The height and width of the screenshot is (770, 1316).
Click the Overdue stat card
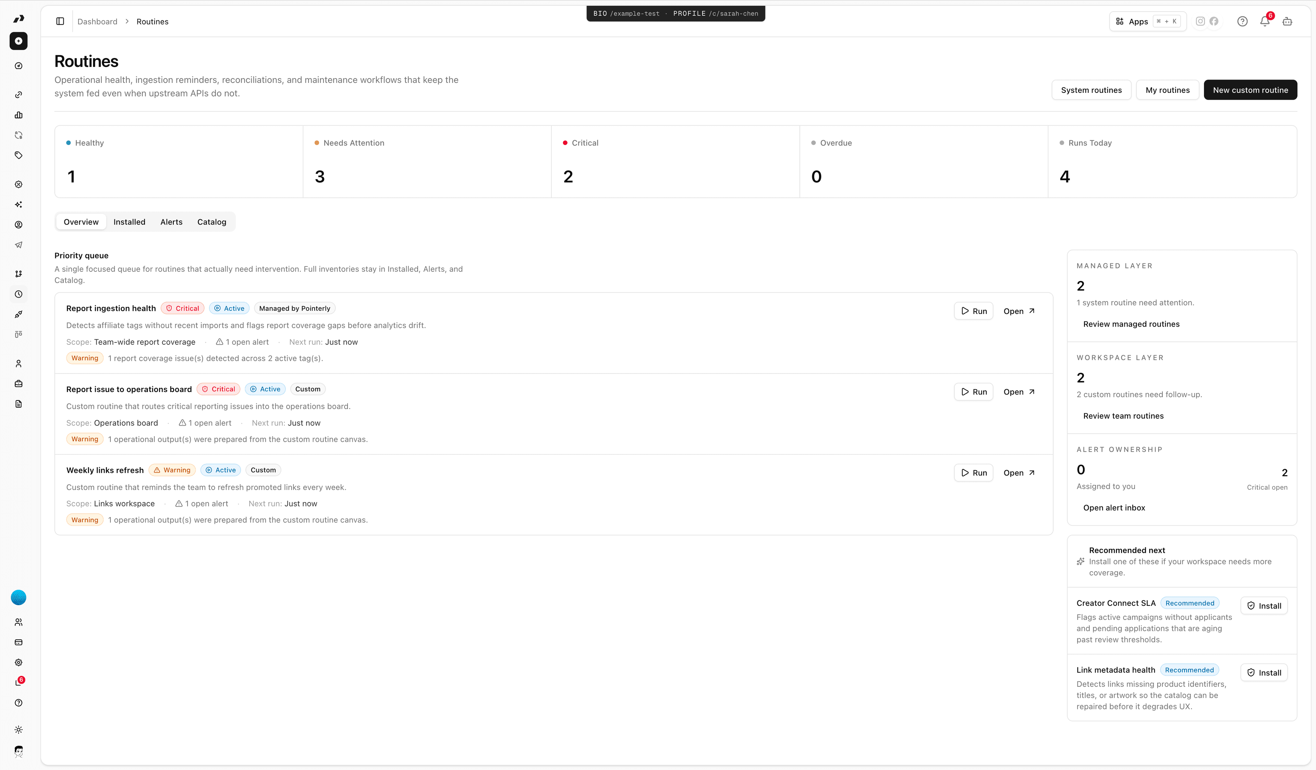tap(924, 161)
